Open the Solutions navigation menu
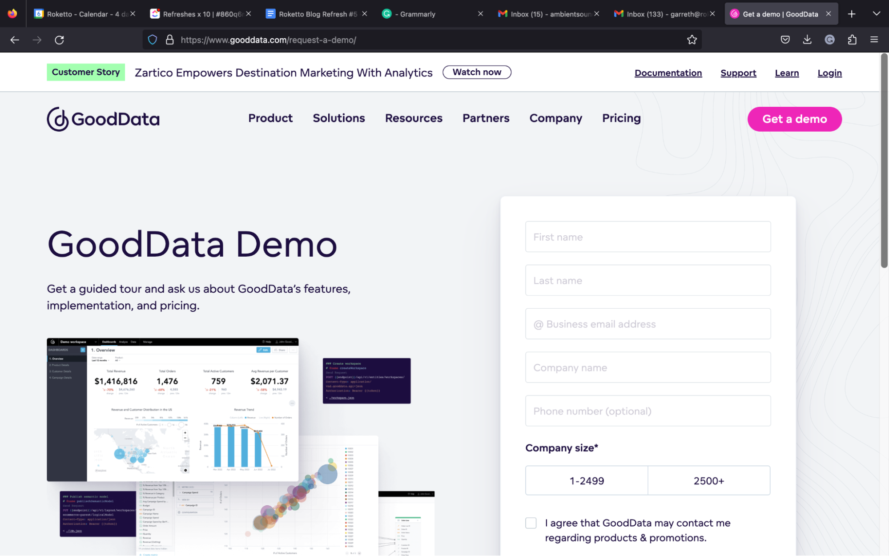This screenshot has height=556, width=889. click(338, 118)
